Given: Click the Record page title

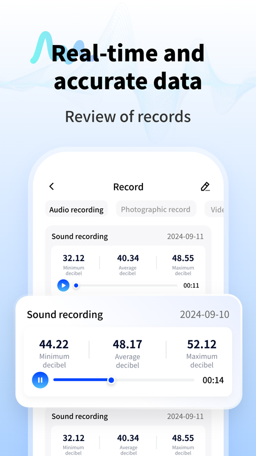Looking at the screenshot, I should 128,187.
